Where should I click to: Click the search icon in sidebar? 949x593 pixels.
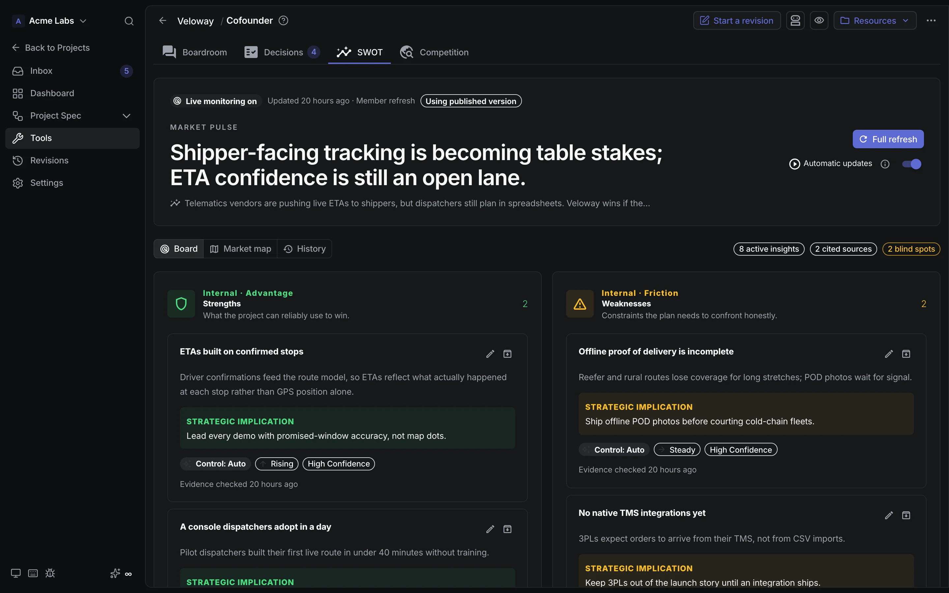tap(129, 21)
